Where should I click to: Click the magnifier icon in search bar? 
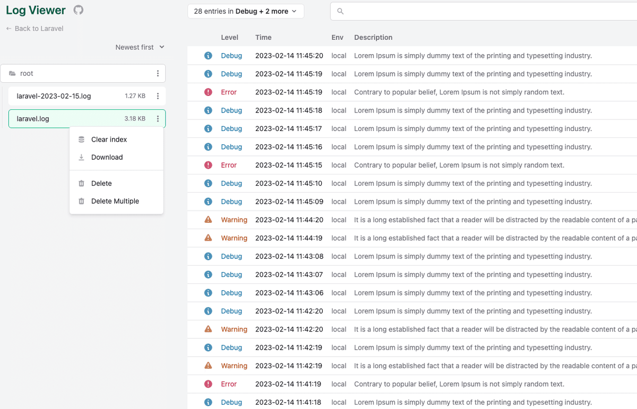[340, 11]
